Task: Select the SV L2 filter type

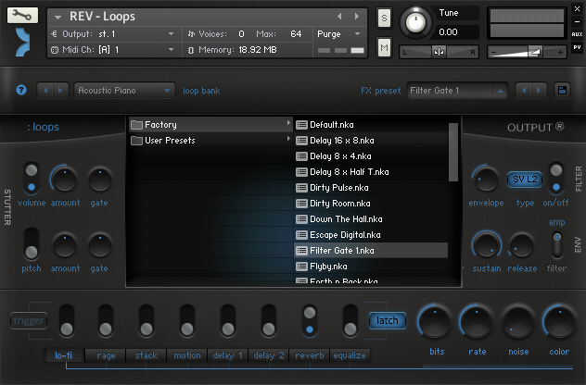Action: click(525, 180)
